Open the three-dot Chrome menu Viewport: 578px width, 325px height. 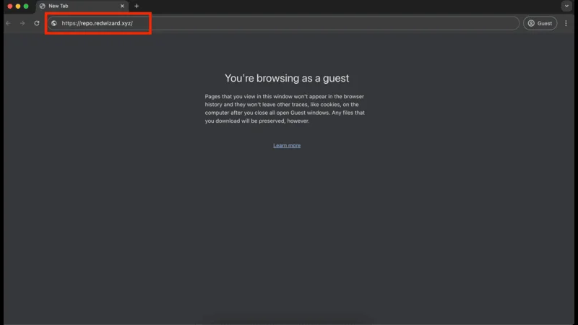566,23
